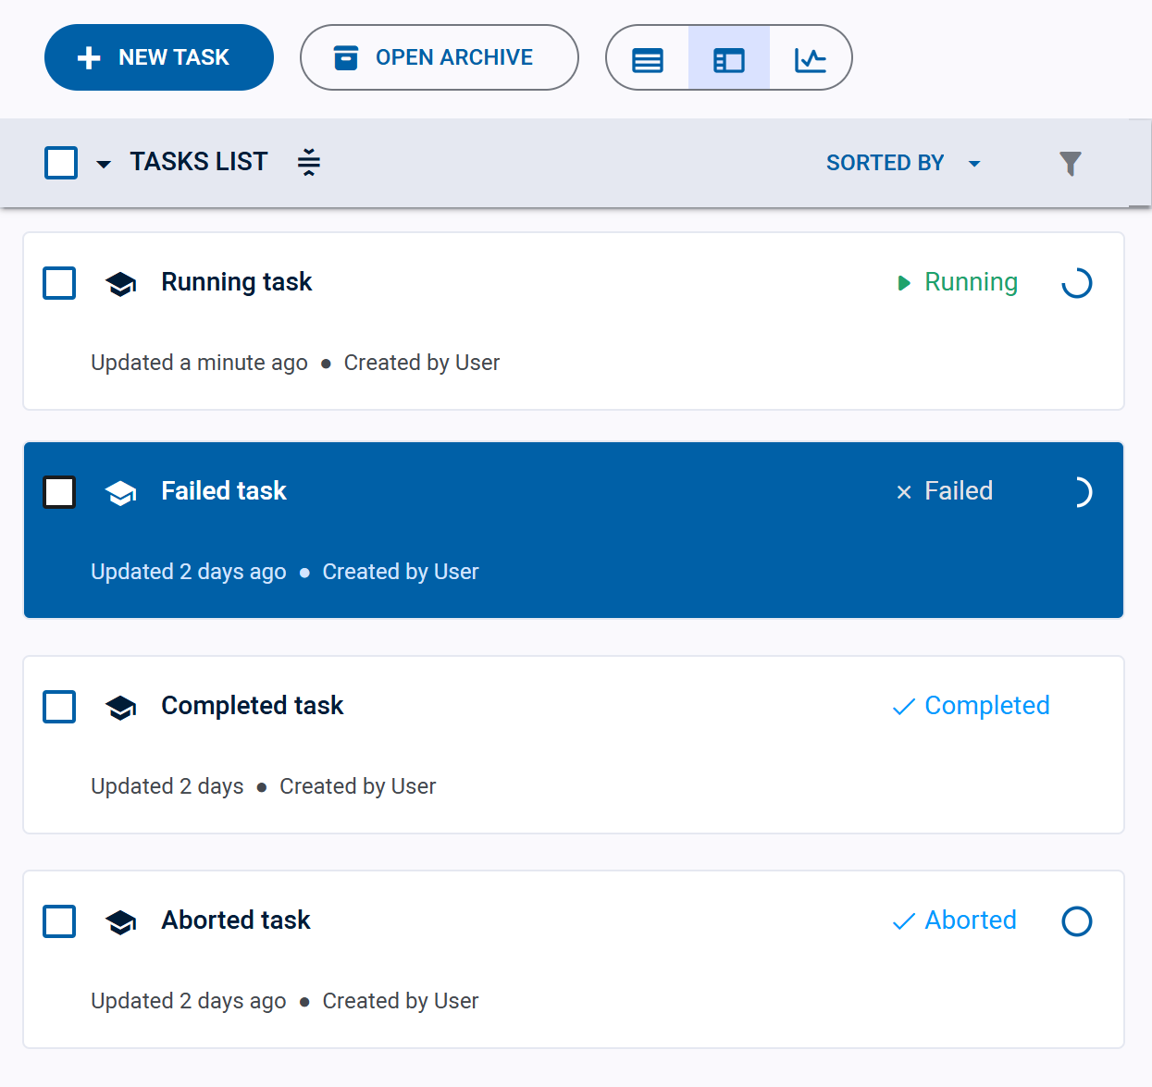The image size is (1152, 1087).
Task: Open the archive
Action: click(x=439, y=56)
